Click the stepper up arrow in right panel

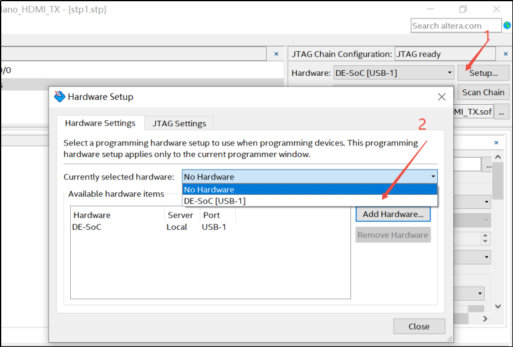pyautogui.click(x=485, y=235)
